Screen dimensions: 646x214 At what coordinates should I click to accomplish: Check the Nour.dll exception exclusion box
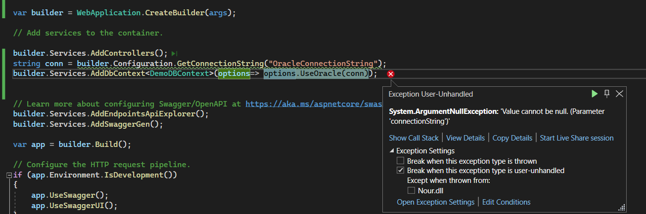(x=411, y=190)
